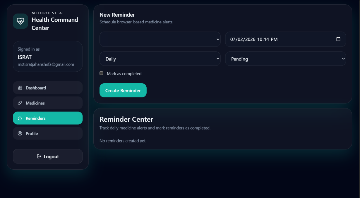360x198 pixels.
Task: Click the Logout arrow icon
Action: (39, 156)
